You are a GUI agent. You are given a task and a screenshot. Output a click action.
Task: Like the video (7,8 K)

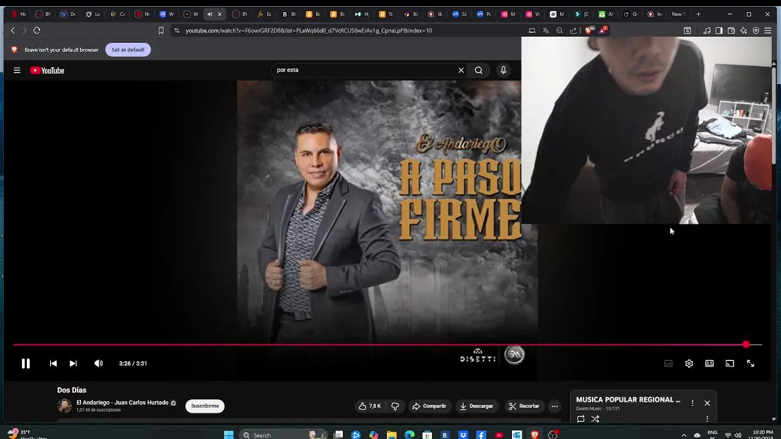pos(370,406)
